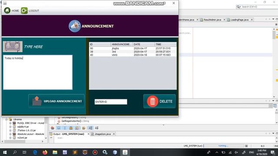
Task: Switch to ResultAdmin.java tab in NetBeans
Action: pyautogui.click(x=212, y=20)
